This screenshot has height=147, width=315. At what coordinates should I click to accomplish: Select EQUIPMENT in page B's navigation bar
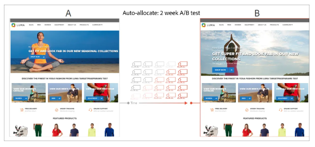(x=249, y=25)
